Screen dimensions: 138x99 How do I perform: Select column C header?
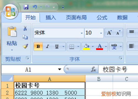pos(126,79)
